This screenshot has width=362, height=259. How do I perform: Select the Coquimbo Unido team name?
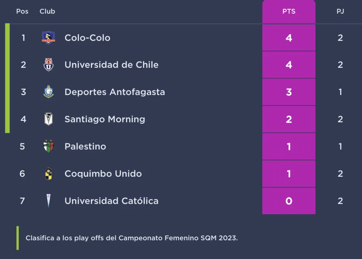click(x=103, y=173)
